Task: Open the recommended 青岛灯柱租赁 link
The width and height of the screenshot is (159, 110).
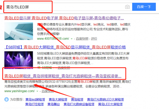Action: point(34,104)
